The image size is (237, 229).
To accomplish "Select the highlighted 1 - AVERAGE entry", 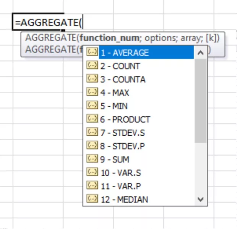I will (x=125, y=53).
